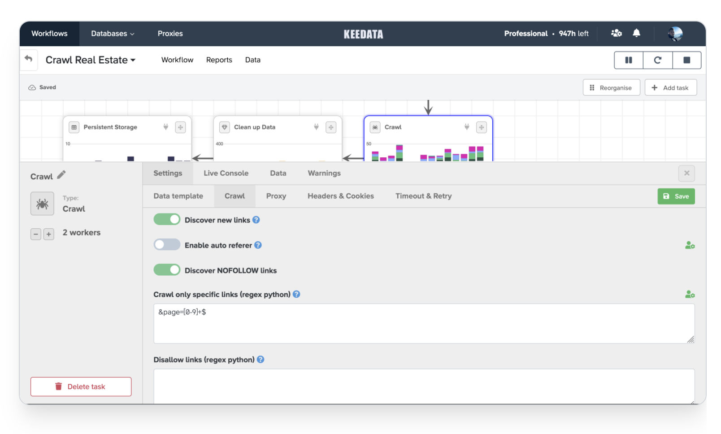The height and width of the screenshot is (434, 721).
Task: Click the restart workflow icon
Action: (657, 60)
